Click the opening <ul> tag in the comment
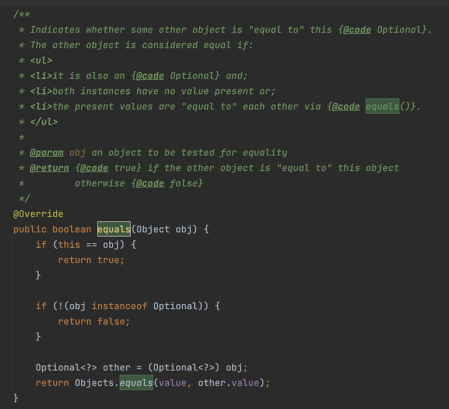 point(41,61)
